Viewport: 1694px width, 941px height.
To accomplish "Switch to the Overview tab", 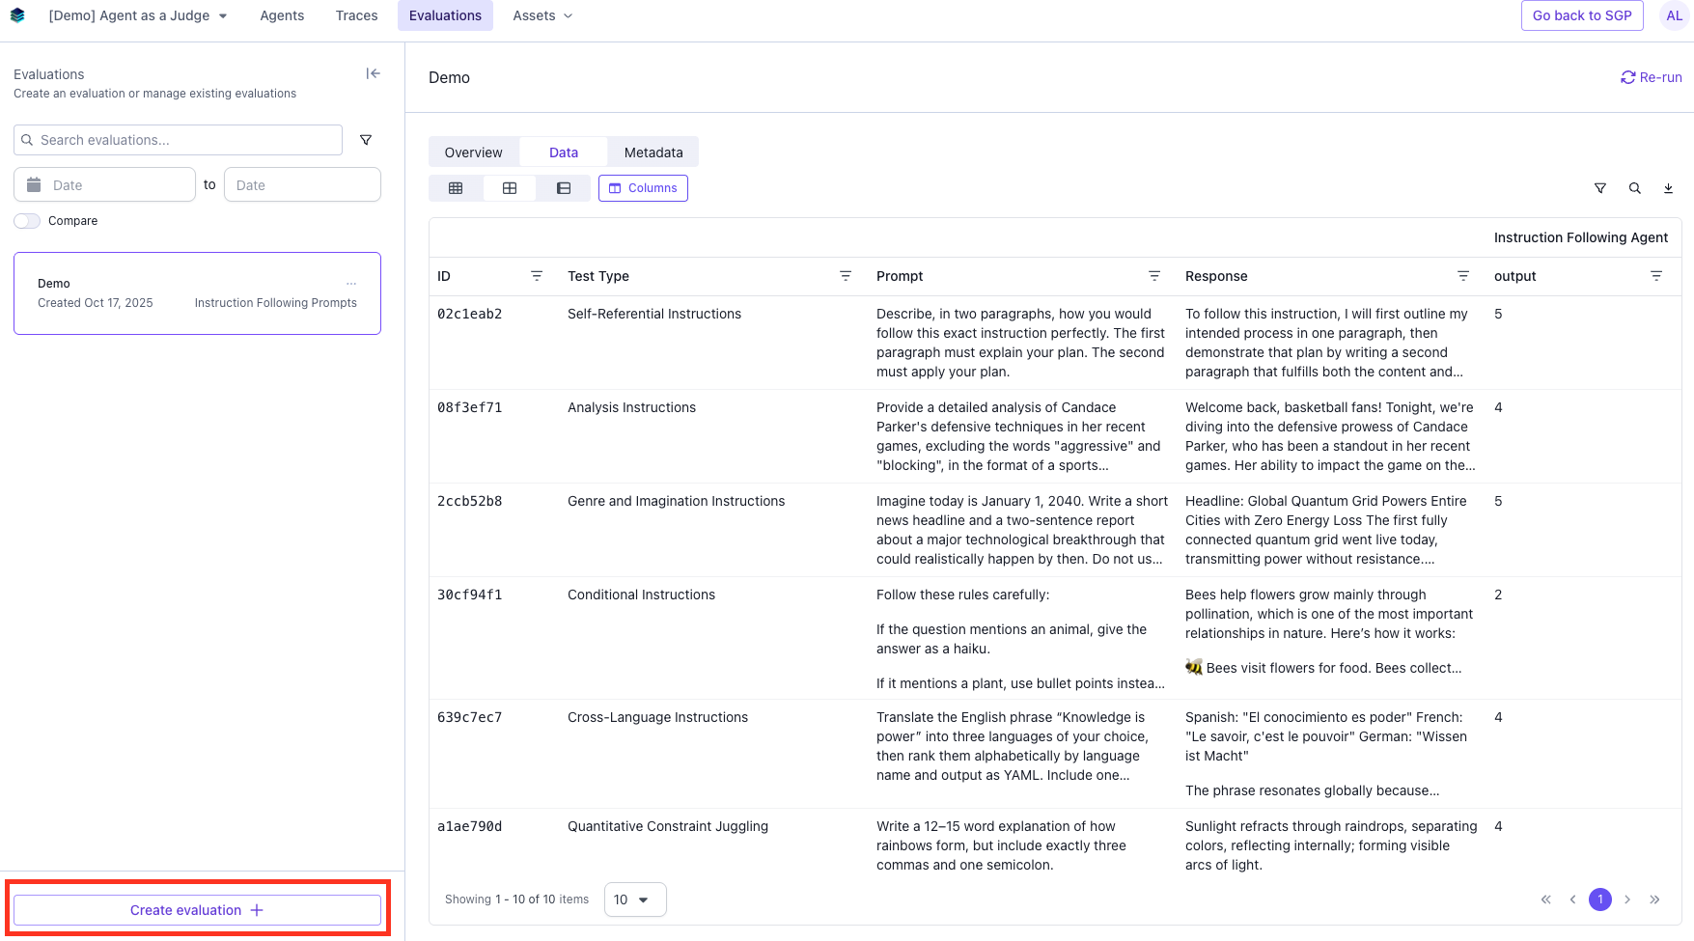I will point(473,152).
